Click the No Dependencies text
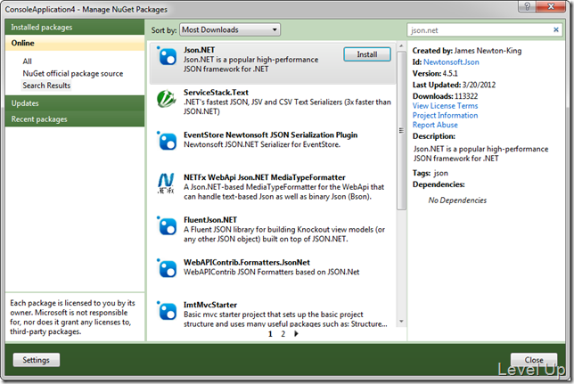 [x=457, y=200]
